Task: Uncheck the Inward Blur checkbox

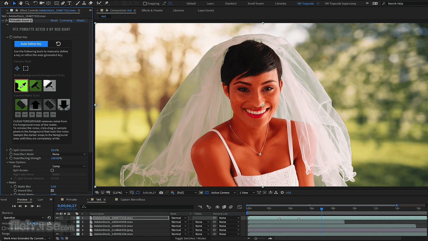Action: (x=52, y=191)
